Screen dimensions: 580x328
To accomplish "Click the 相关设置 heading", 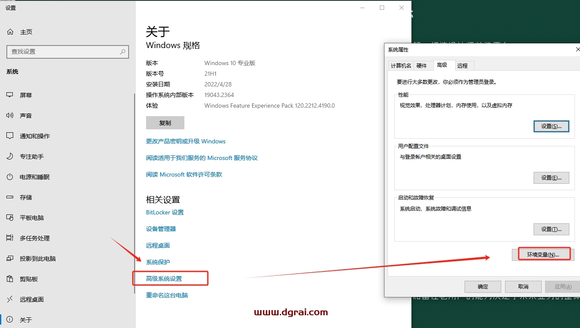I will [163, 200].
